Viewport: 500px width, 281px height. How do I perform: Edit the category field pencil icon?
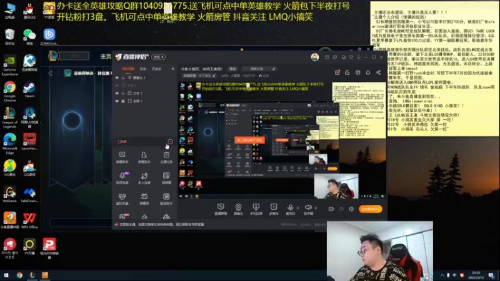coord(274,69)
